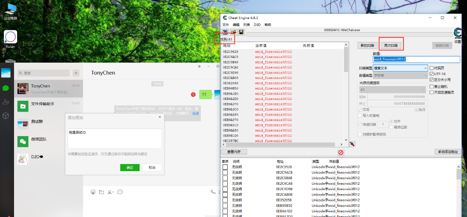Click the 手动添加地址 button
The image size is (467, 217).
coord(448,152)
